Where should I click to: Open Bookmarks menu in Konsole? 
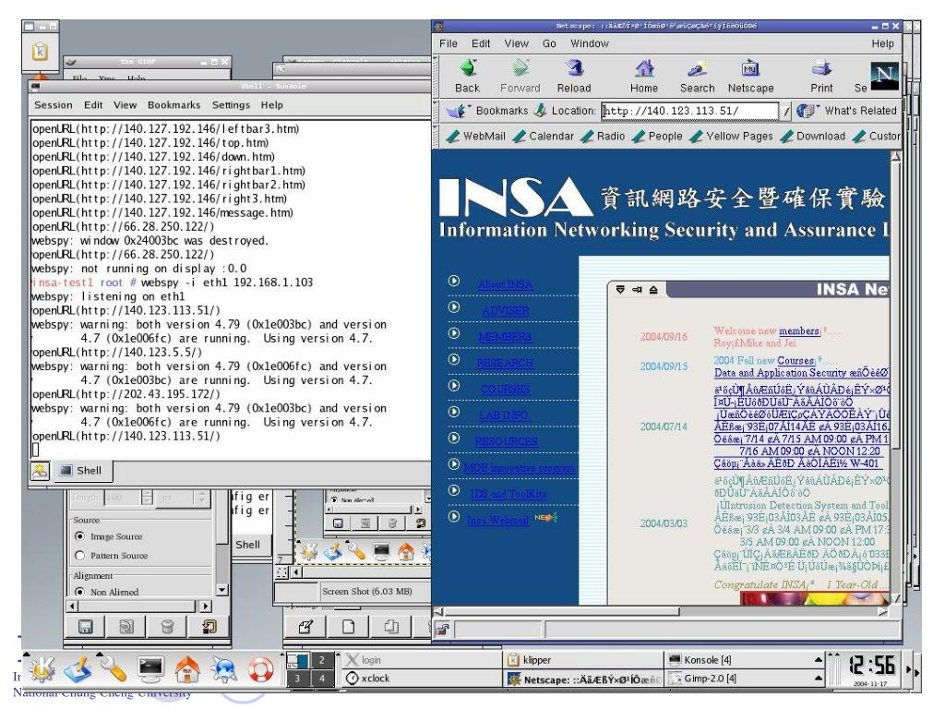point(173,105)
